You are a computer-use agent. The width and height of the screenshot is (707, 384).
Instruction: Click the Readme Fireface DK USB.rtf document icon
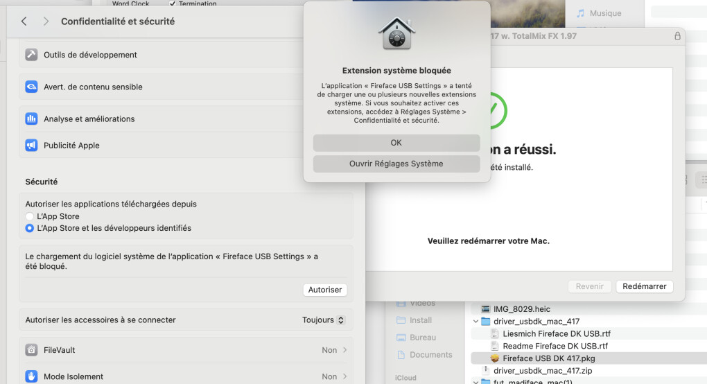[495, 346]
